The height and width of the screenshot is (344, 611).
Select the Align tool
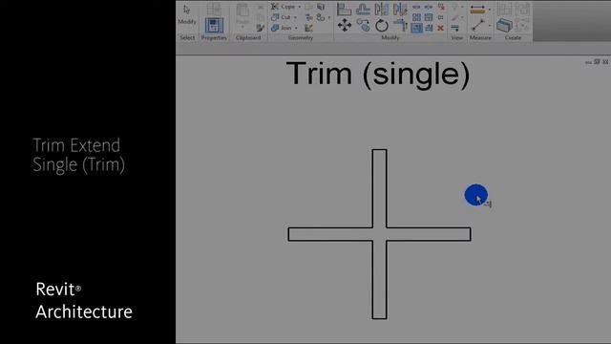coord(344,9)
